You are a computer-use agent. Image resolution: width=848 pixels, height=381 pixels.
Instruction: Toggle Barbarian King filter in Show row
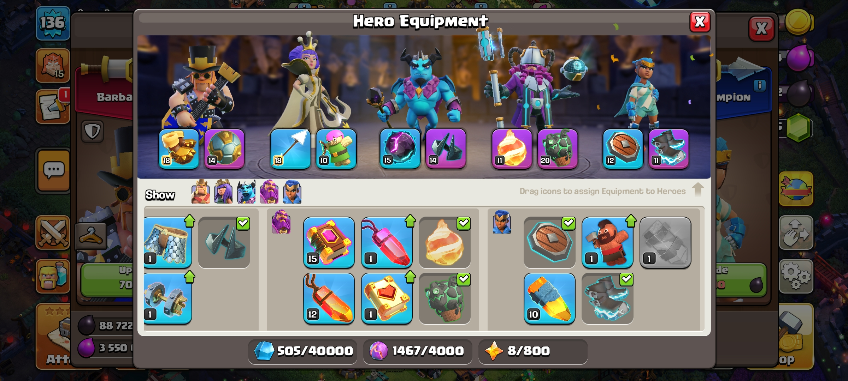200,192
